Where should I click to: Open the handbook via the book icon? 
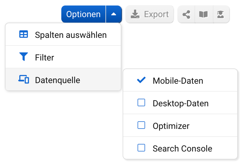pos(204,14)
